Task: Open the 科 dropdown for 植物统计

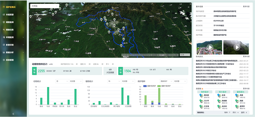Action: coord(114,81)
